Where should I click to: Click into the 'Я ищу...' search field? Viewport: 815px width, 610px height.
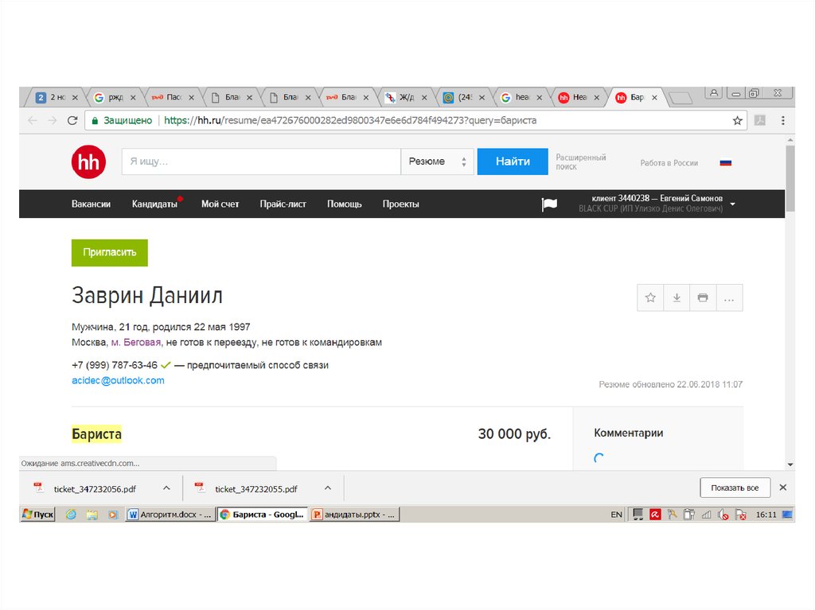click(x=261, y=161)
